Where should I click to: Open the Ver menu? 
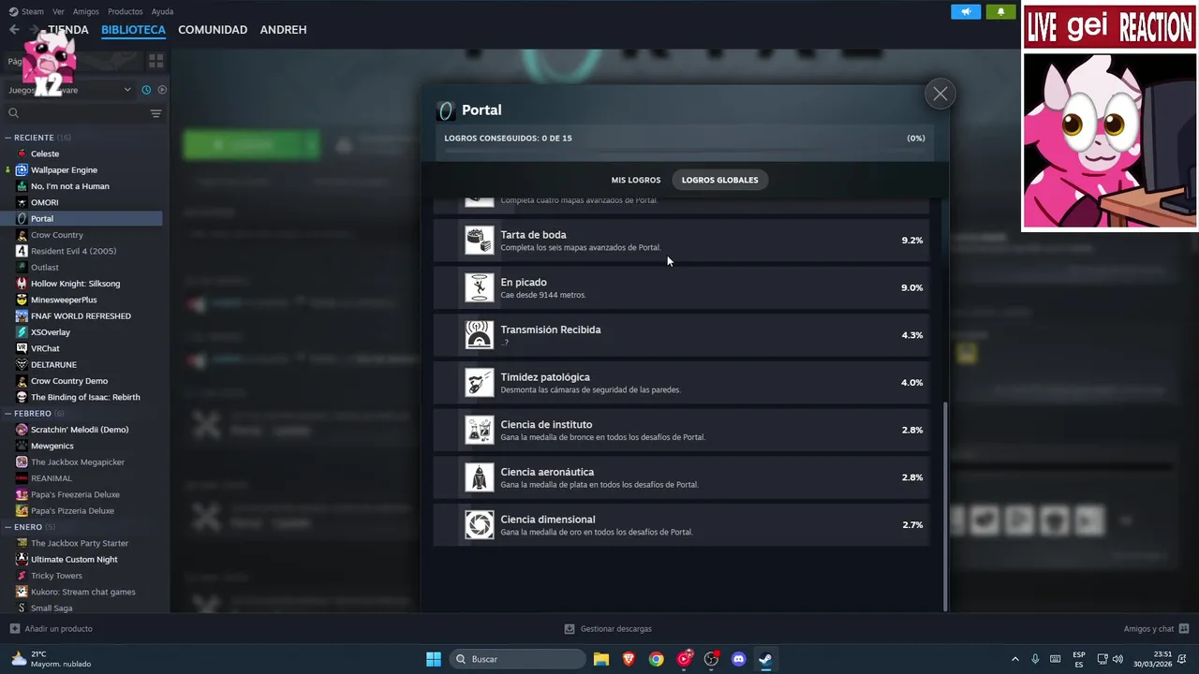58,11
